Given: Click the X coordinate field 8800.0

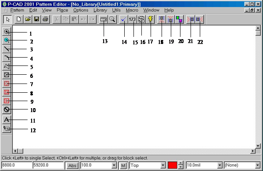Looking at the screenshot, I should click(x=17, y=165).
